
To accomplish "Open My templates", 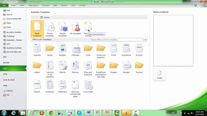I will 75,28.
